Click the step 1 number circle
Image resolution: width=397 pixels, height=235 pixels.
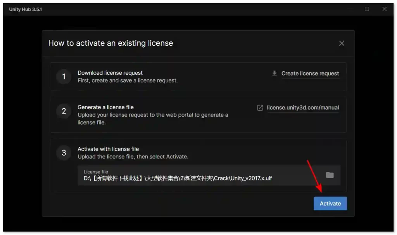point(64,76)
